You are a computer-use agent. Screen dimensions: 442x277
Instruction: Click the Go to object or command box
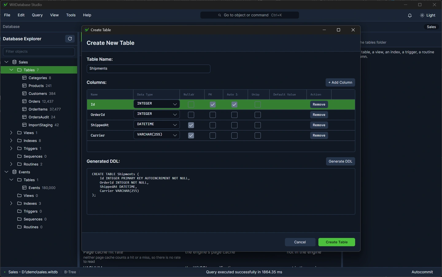pyautogui.click(x=250, y=15)
